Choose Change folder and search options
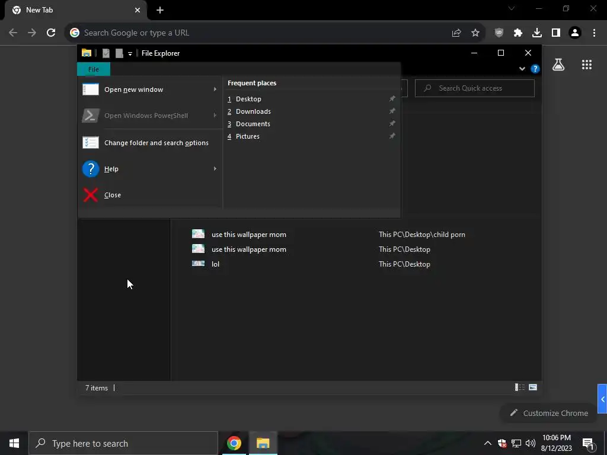This screenshot has height=455, width=607. pyautogui.click(x=150, y=143)
